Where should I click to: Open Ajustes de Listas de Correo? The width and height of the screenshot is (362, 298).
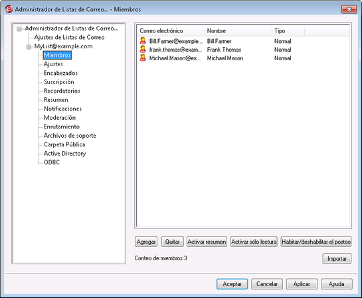click(69, 37)
